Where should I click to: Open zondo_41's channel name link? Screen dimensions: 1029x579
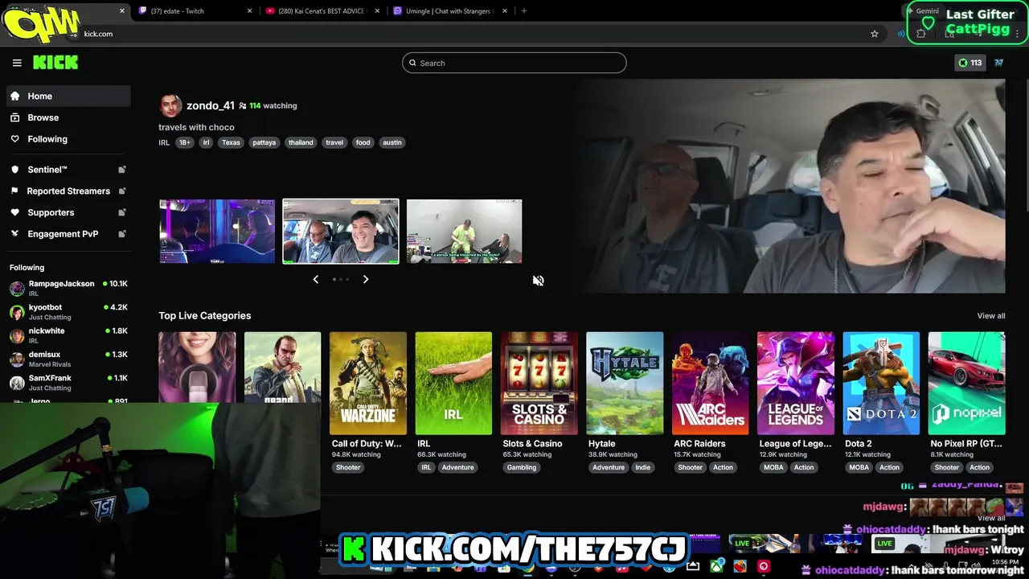pyautogui.click(x=211, y=105)
